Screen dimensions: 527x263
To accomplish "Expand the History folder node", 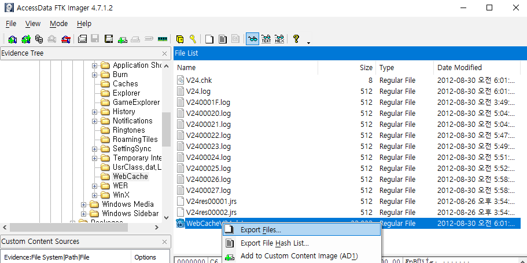I will click(94, 112).
